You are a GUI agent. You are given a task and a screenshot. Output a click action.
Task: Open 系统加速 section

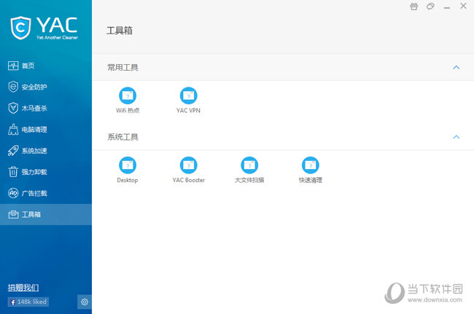tap(46, 151)
